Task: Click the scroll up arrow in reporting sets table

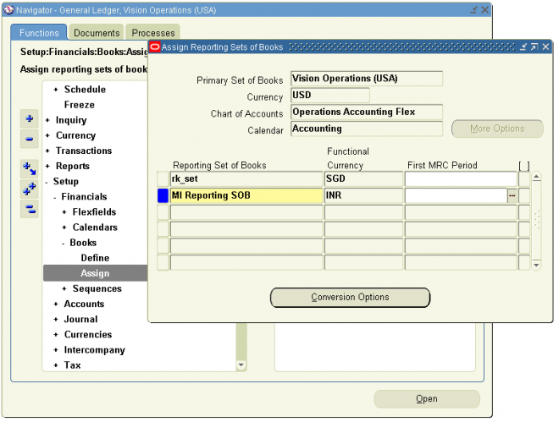Action: 536,177
